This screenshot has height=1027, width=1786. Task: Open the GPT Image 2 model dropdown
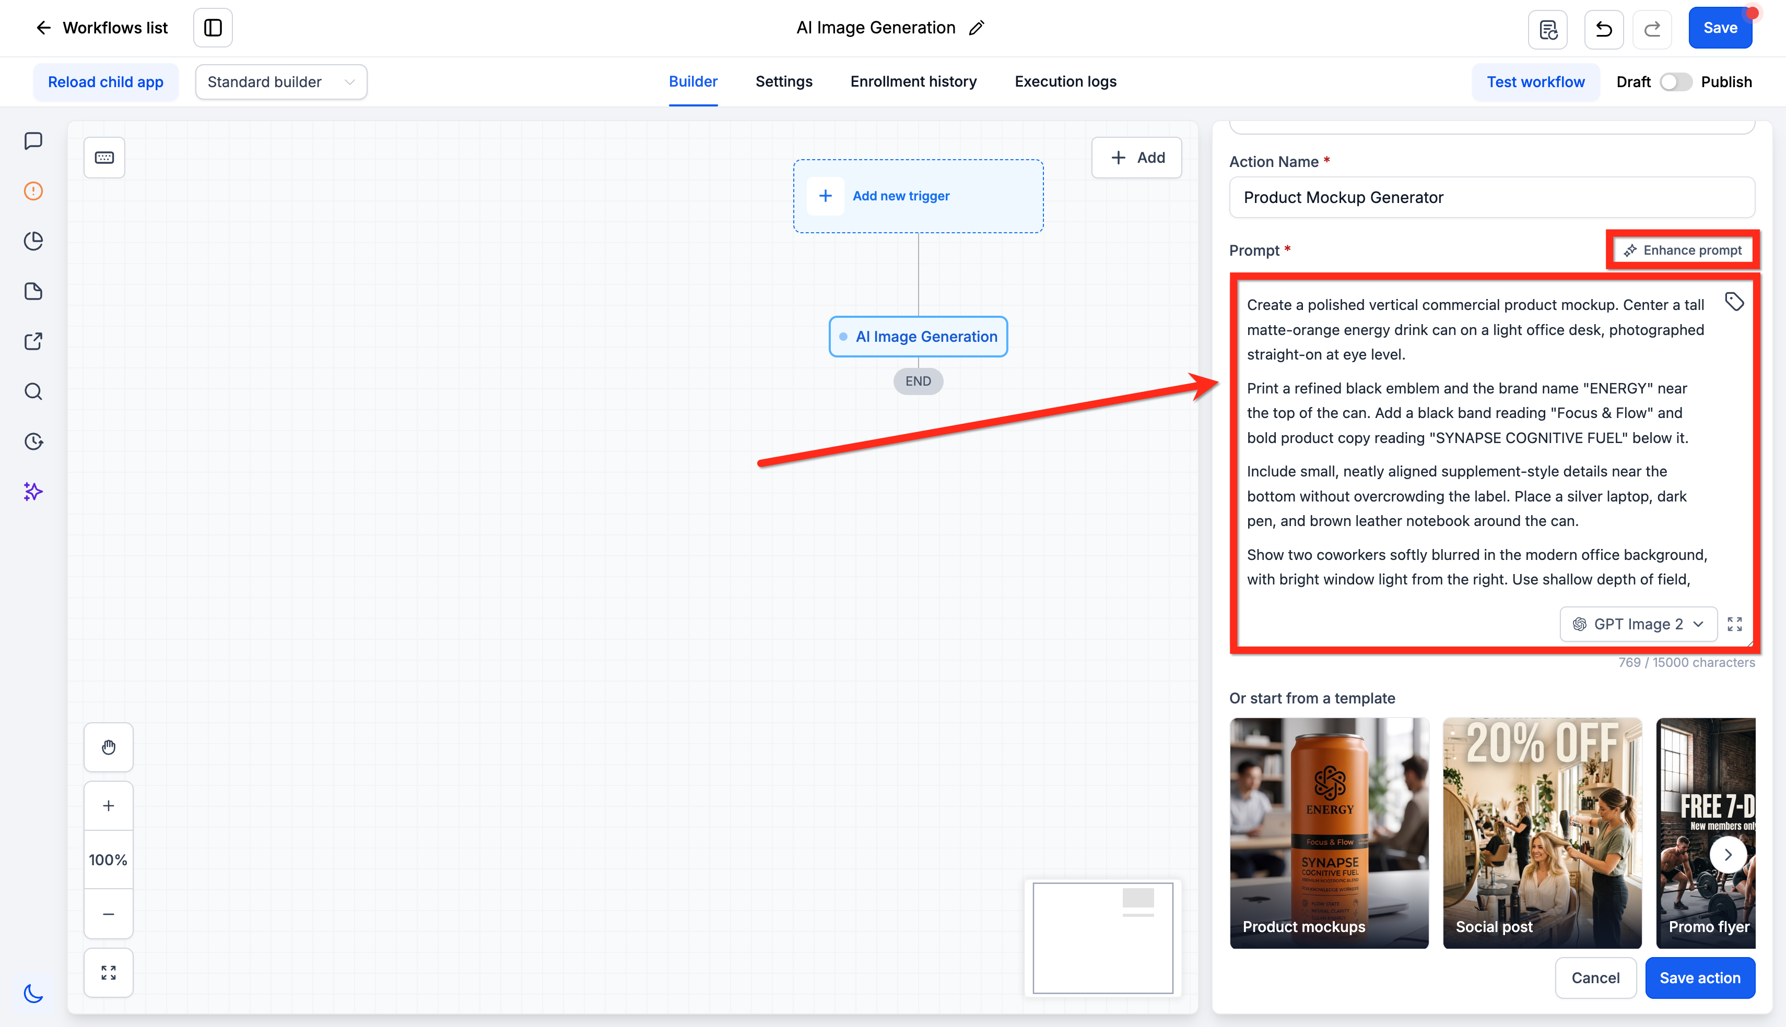coord(1638,624)
